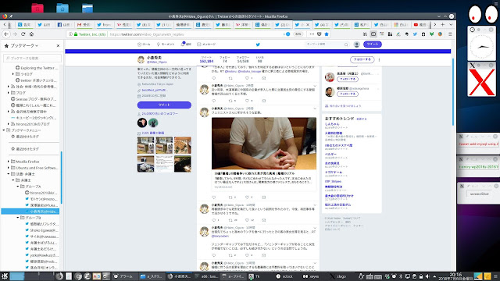Screen dimensions: 500x281
Task: Click the bookmarks search field
Action: (x=33, y=58)
